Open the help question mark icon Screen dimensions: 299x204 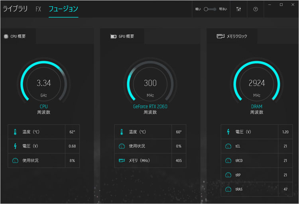click(256, 9)
